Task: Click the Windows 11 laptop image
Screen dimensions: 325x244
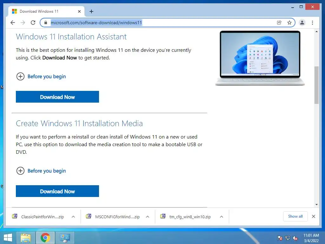Action: coord(260,58)
